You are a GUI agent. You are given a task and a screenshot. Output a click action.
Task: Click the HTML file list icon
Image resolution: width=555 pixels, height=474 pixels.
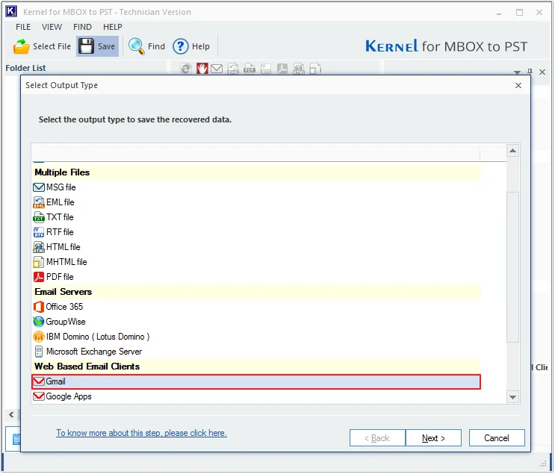coord(39,247)
